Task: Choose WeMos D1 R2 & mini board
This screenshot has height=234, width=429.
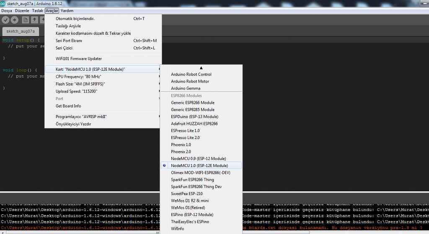Action: [201, 201]
